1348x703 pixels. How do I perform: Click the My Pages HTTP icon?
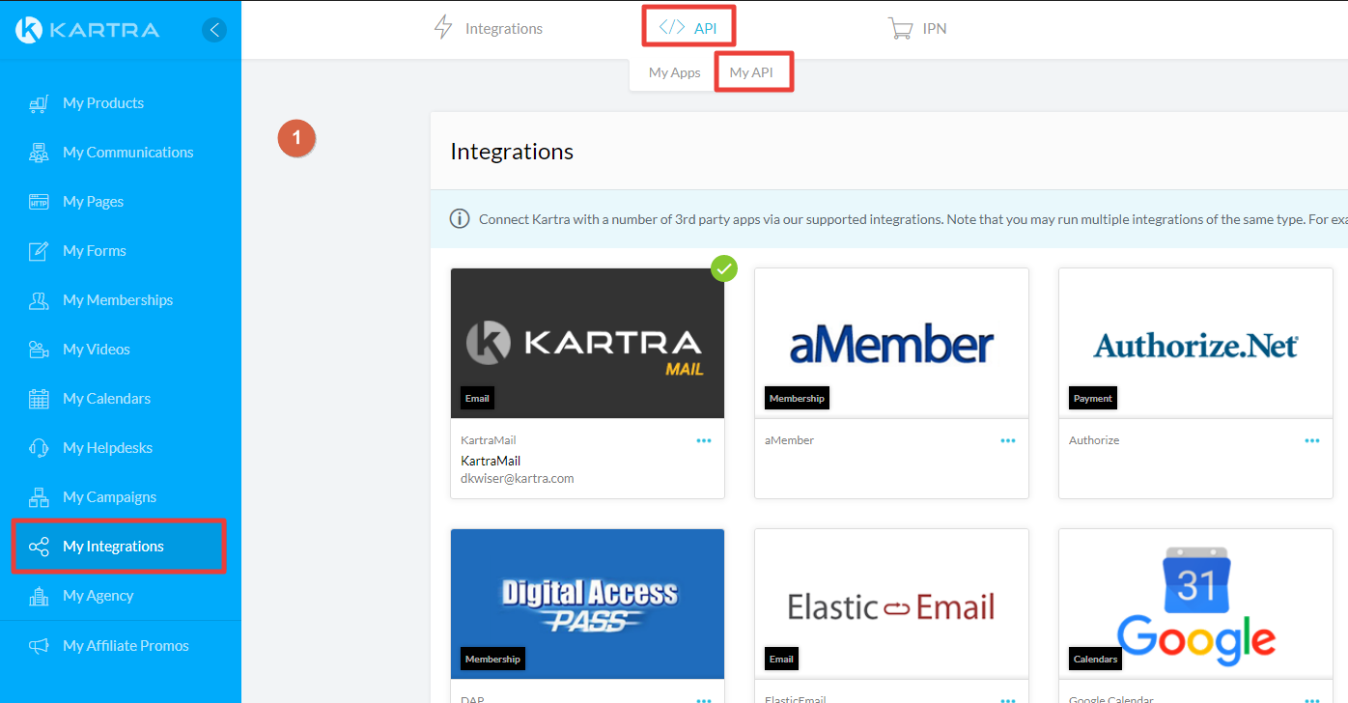coord(39,202)
